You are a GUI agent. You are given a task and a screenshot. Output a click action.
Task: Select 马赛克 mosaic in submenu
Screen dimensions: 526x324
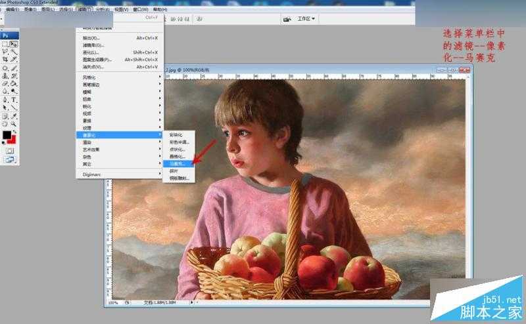tap(178, 164)
